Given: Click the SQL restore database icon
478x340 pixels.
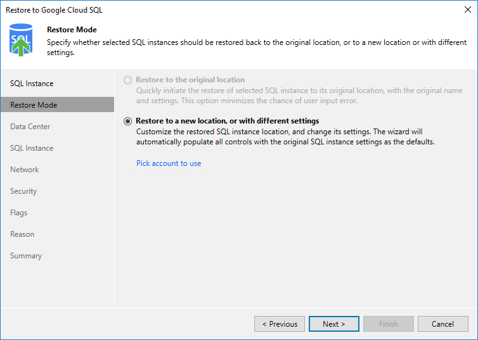Looking at the screenshot, I should coord(21,41).
